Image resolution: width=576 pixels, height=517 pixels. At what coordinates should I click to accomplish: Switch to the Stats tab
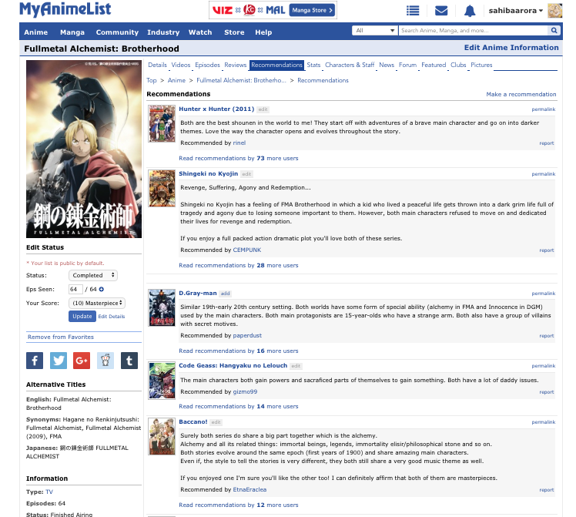click(313, 65)
